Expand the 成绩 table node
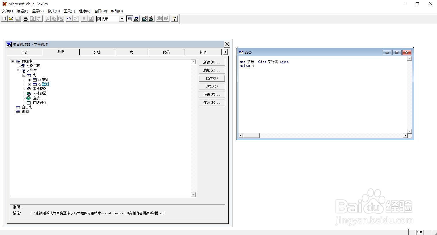Image resolution: width=437 pixels, height=235 pixels. click(29, 80)
